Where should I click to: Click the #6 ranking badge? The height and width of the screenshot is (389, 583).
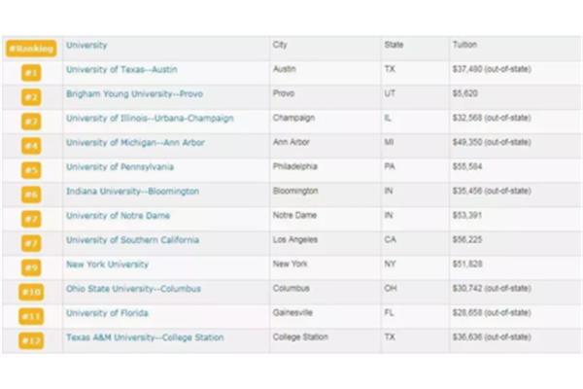(31, 194)
